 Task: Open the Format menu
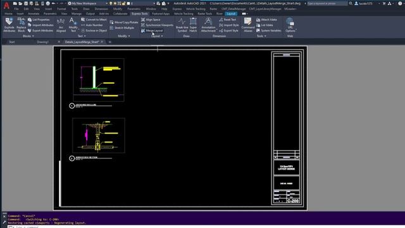[x=61, y=9]
